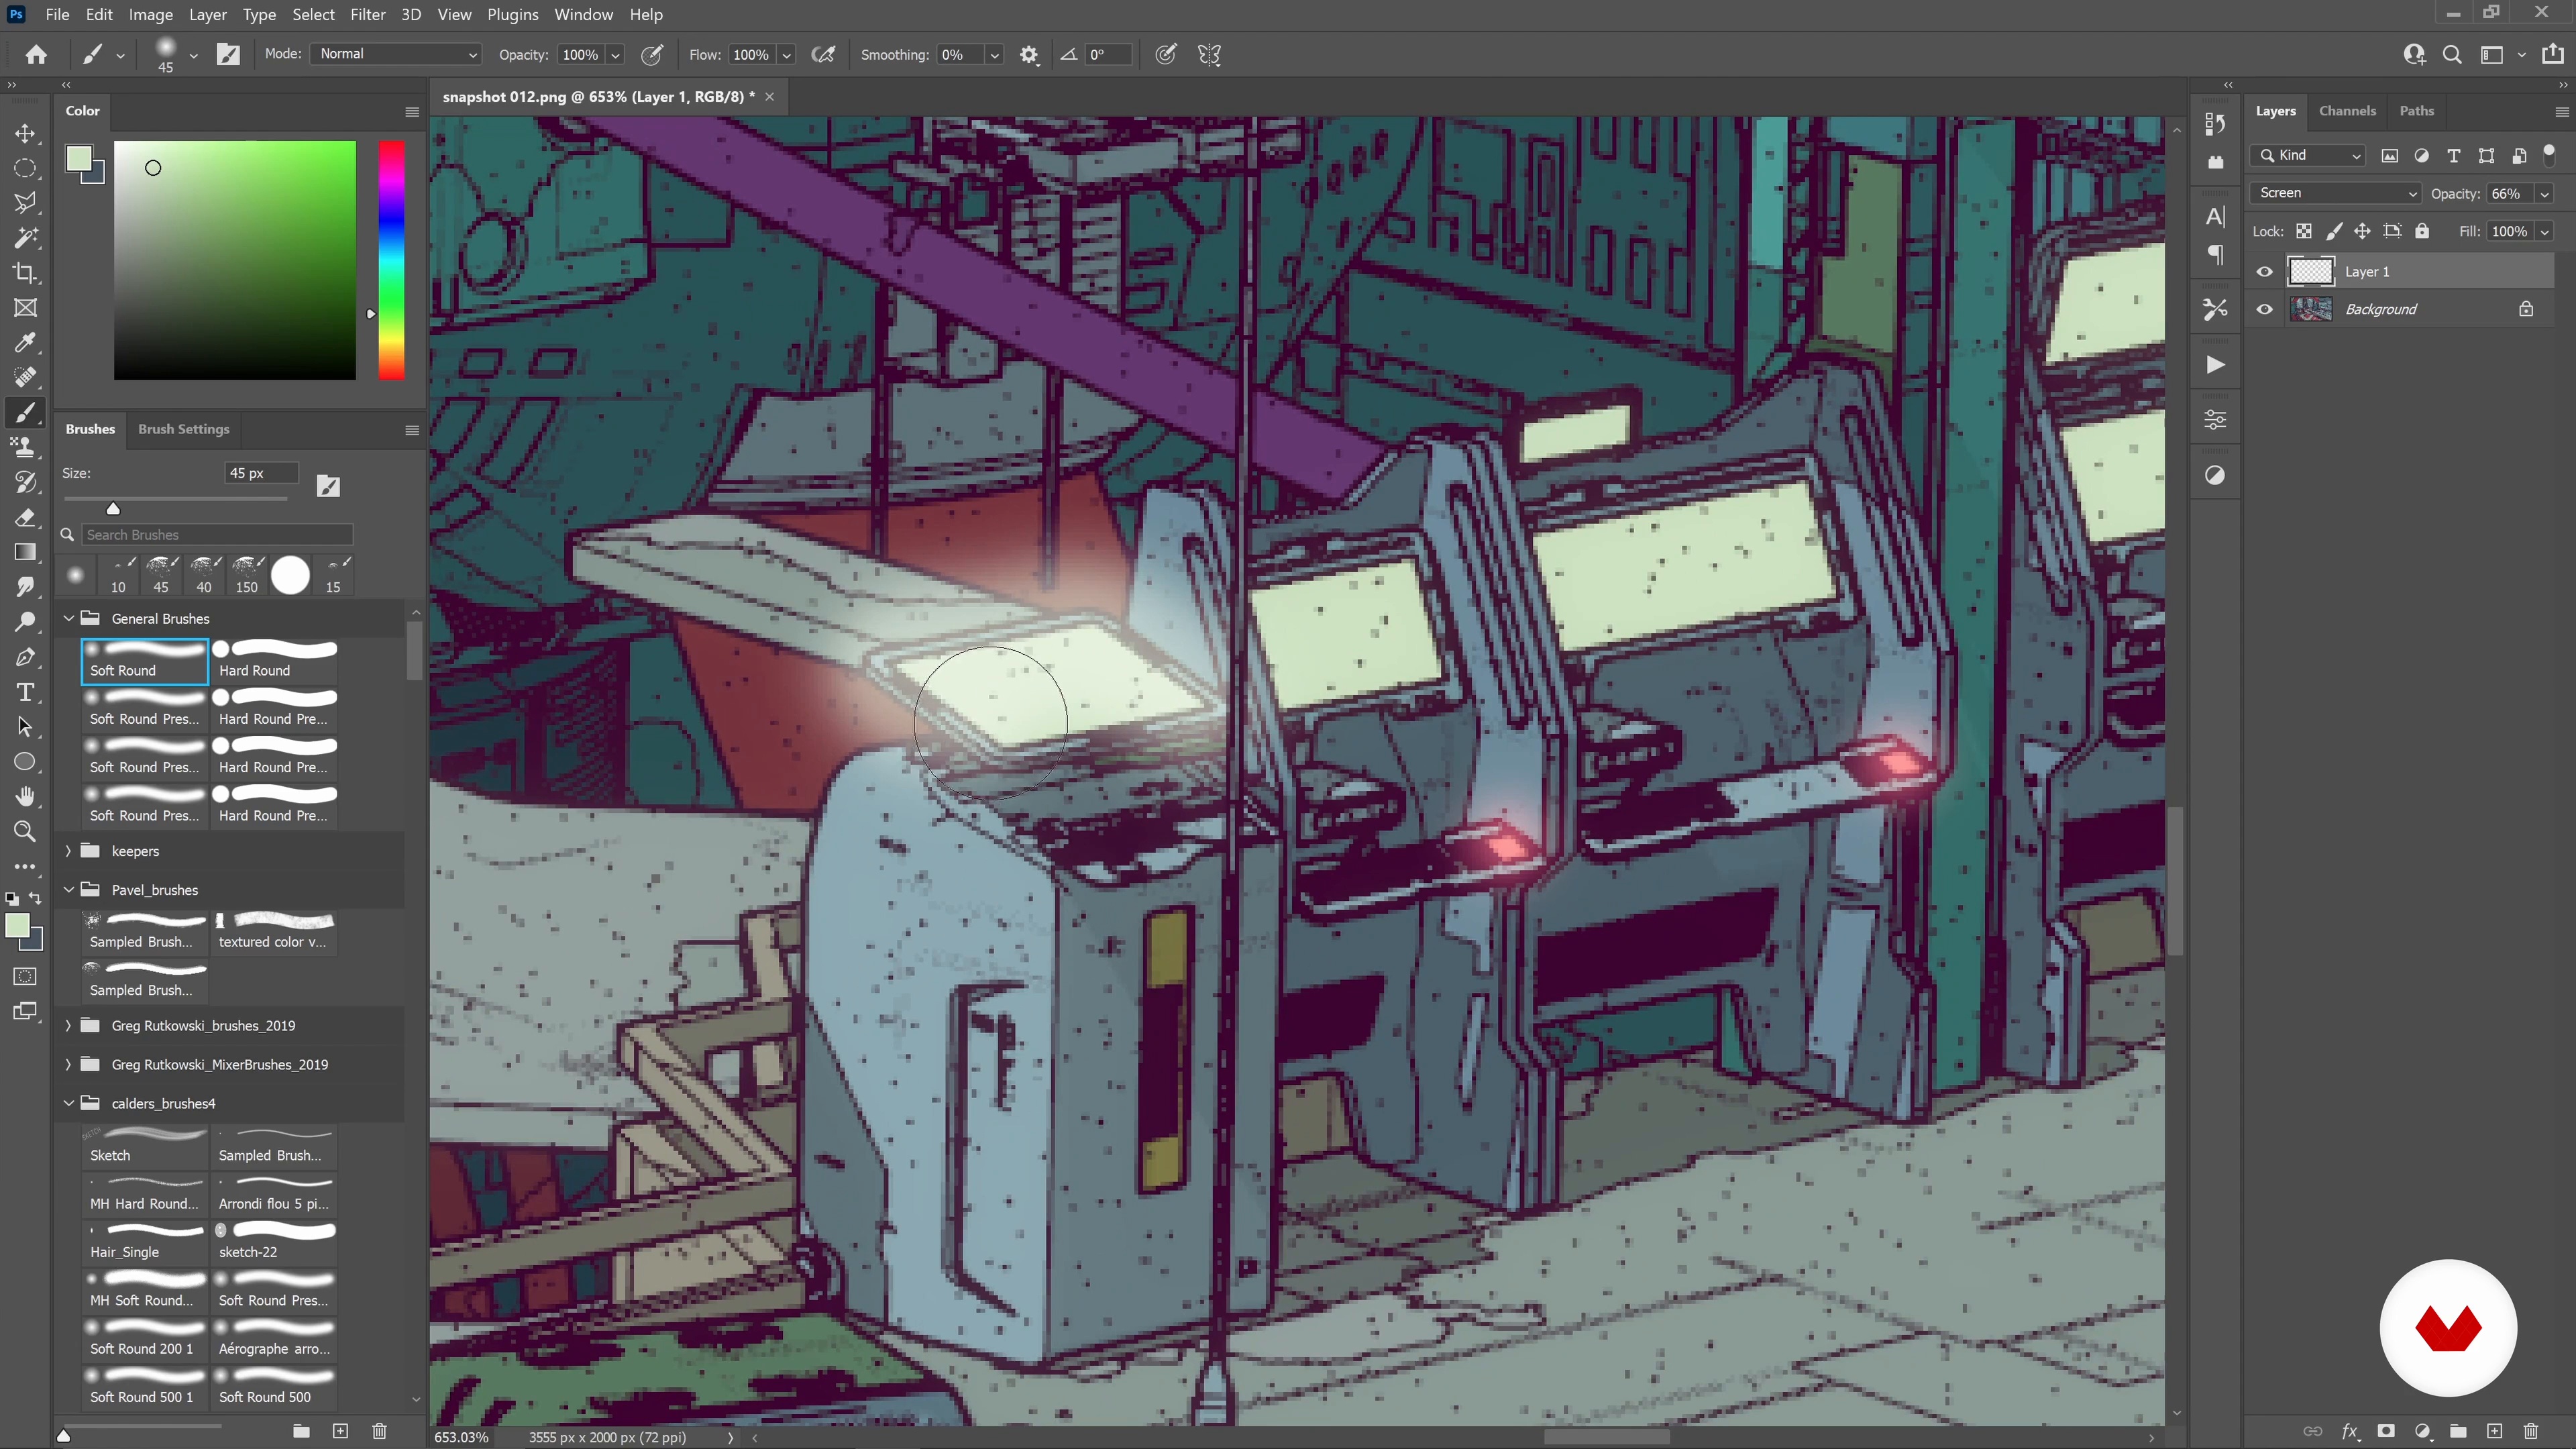
Task: Select the Clone Stamp tool
Action: click(x=26, y=447)
